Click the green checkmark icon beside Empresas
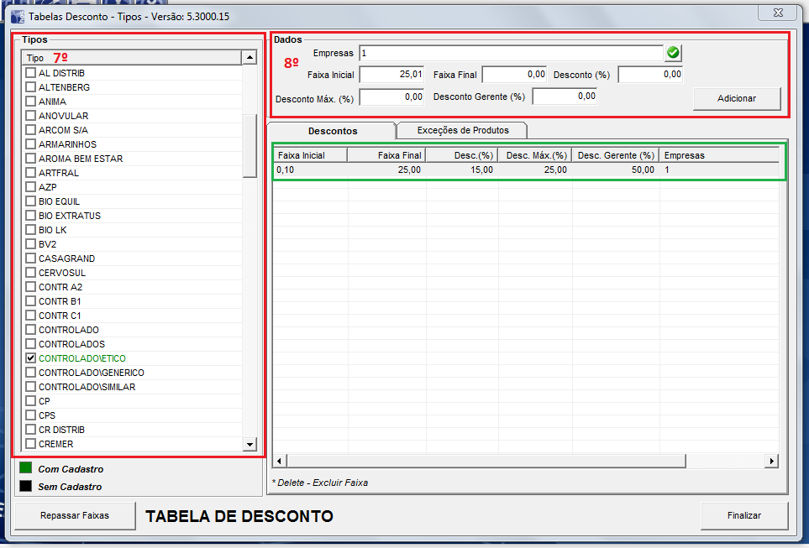The image size is (809, 548). 673,53
